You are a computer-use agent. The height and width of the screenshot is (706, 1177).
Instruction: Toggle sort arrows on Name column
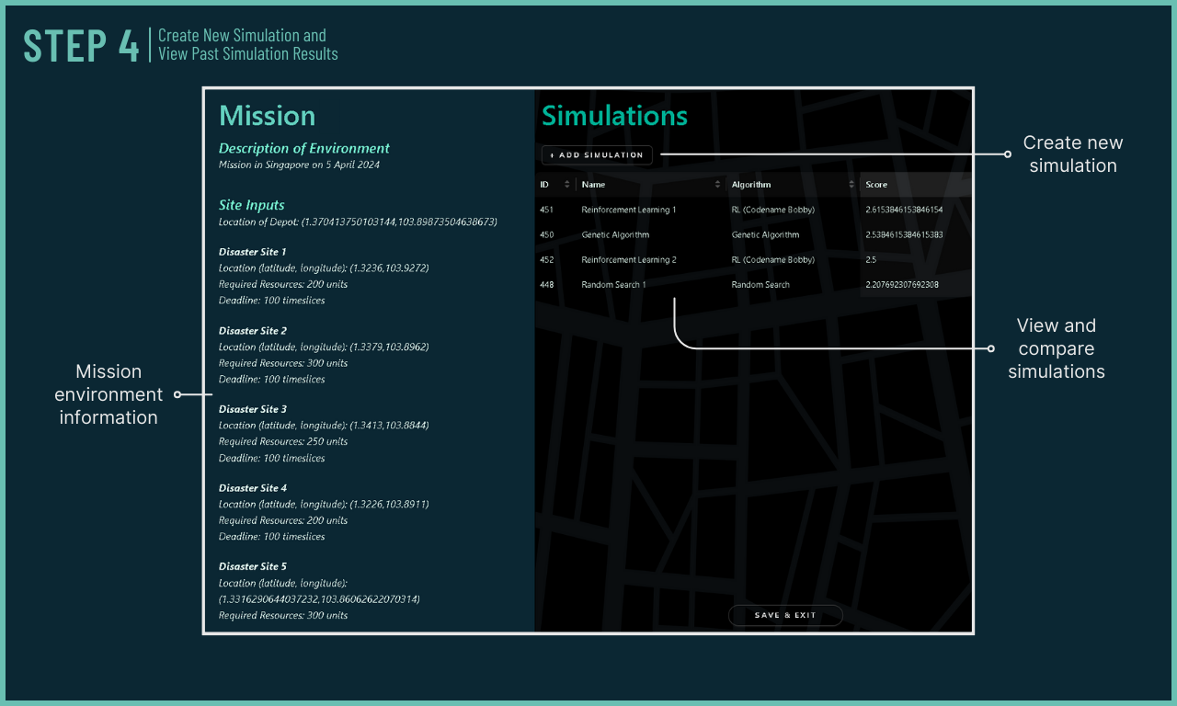pos(718,185)
